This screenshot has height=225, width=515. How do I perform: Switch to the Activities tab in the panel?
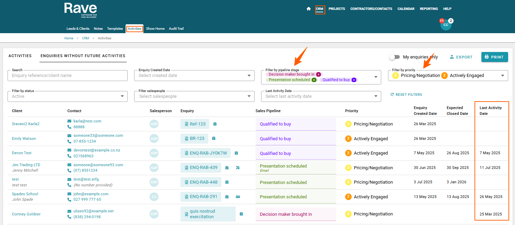[20, 56]
